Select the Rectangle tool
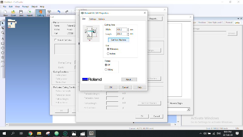 tap(3, 44)
